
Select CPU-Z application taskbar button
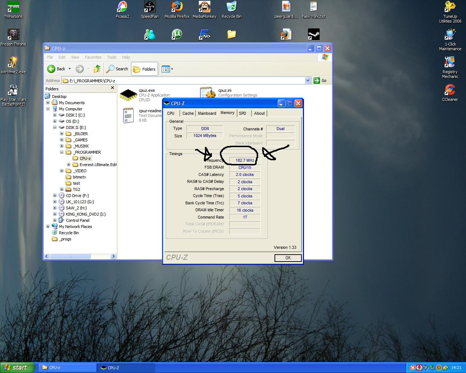(126, 368)
